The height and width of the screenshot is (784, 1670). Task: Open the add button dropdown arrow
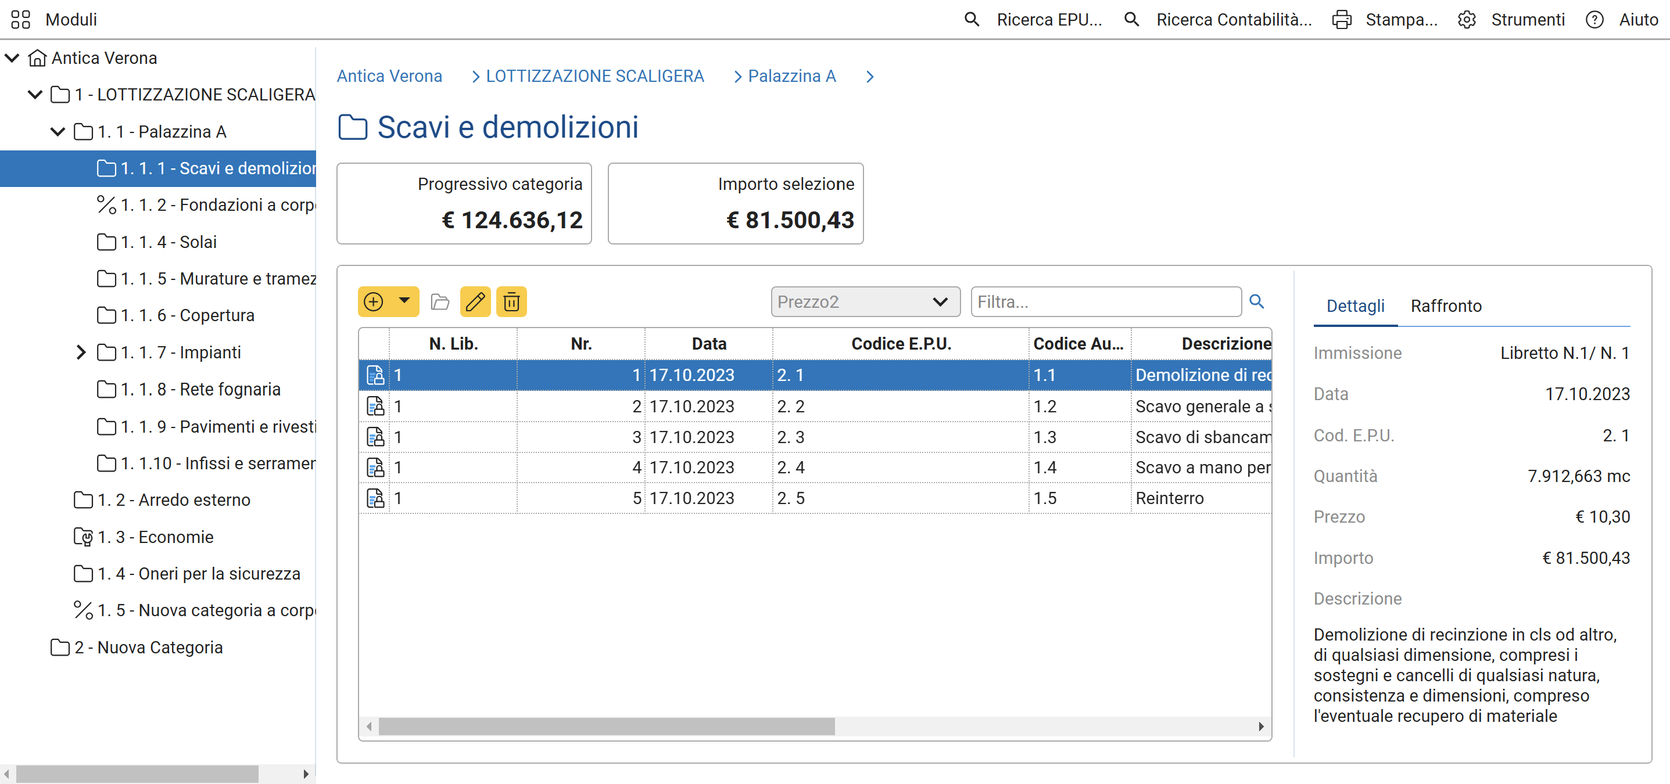pos(404,301)
